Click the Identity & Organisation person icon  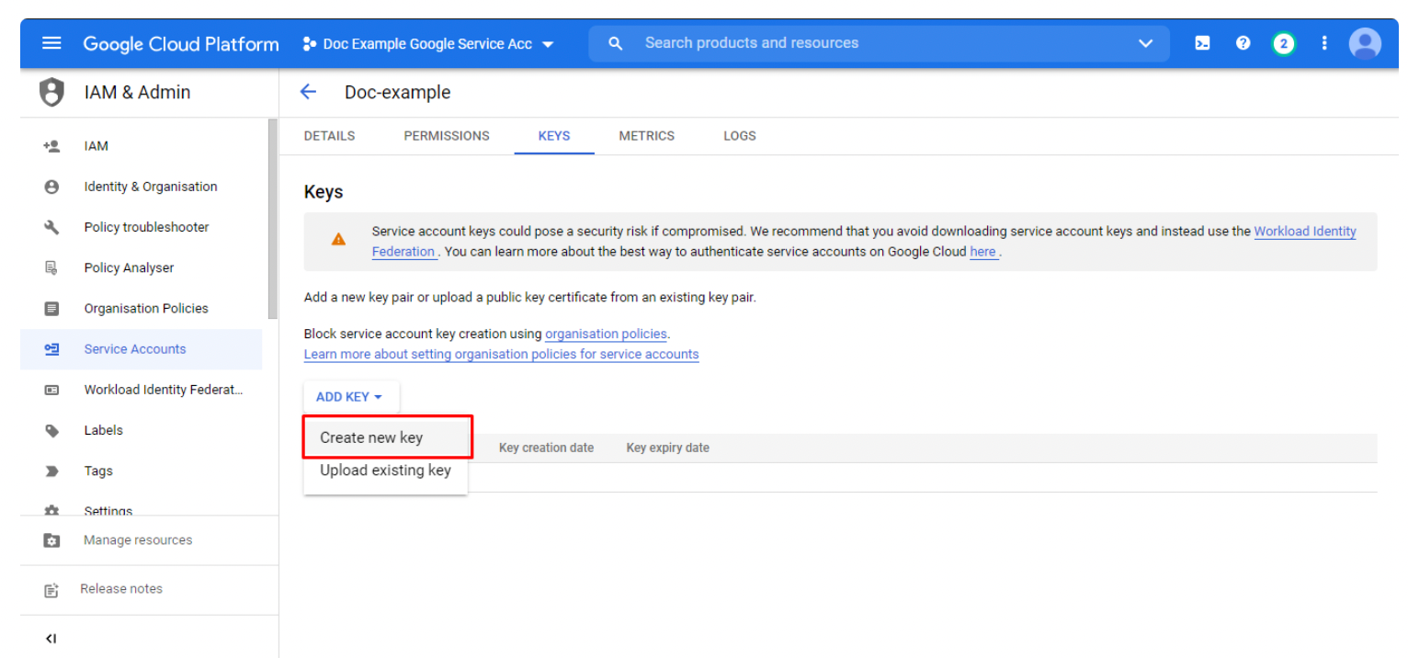click(x=51, y=187)
